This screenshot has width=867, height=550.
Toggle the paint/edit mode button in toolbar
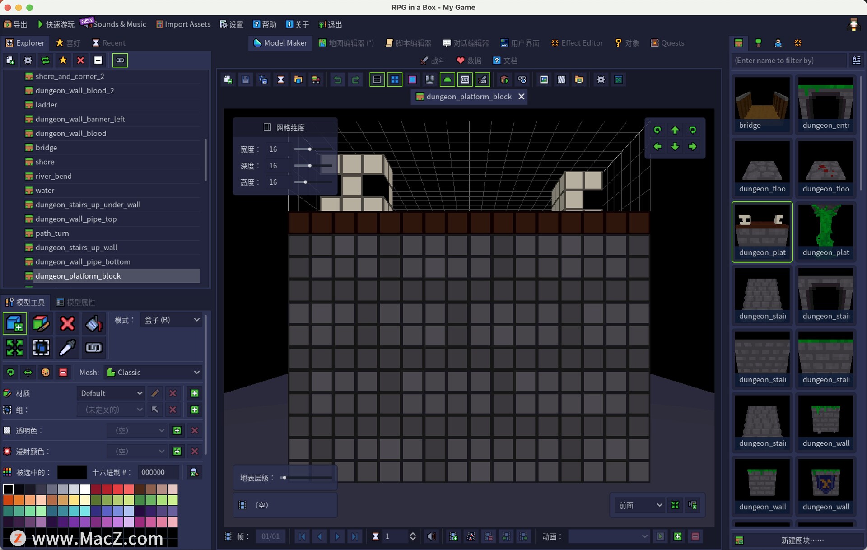(483, 79)
